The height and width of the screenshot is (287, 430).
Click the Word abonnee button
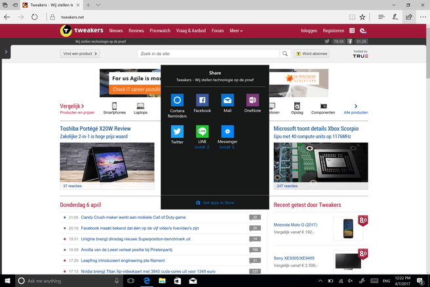[x=311, y=54]
